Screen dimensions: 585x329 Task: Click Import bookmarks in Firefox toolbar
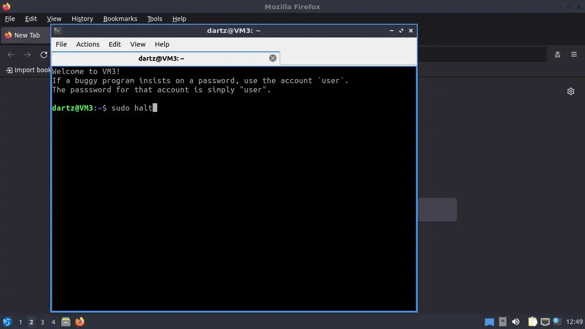click(x=28, y=70)
